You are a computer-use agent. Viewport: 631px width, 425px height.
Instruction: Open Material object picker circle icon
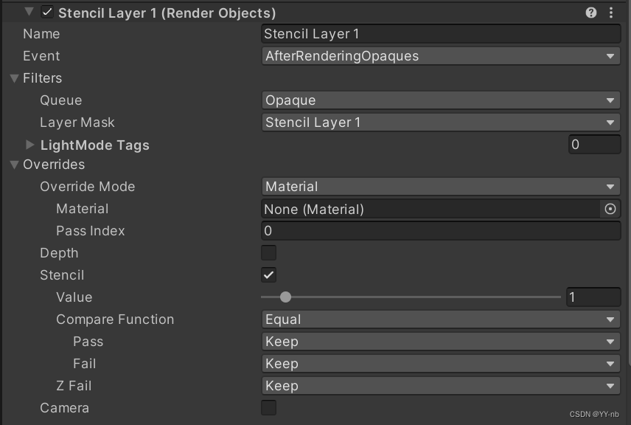(x=610, y=209)
